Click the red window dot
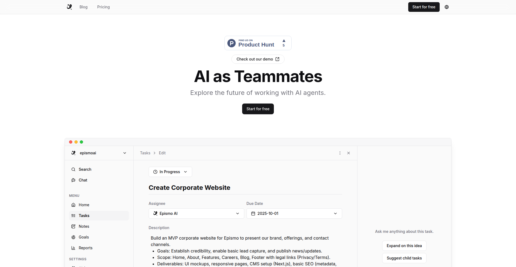The height and width of the screenshot is (267, 516). coord(71,142)
